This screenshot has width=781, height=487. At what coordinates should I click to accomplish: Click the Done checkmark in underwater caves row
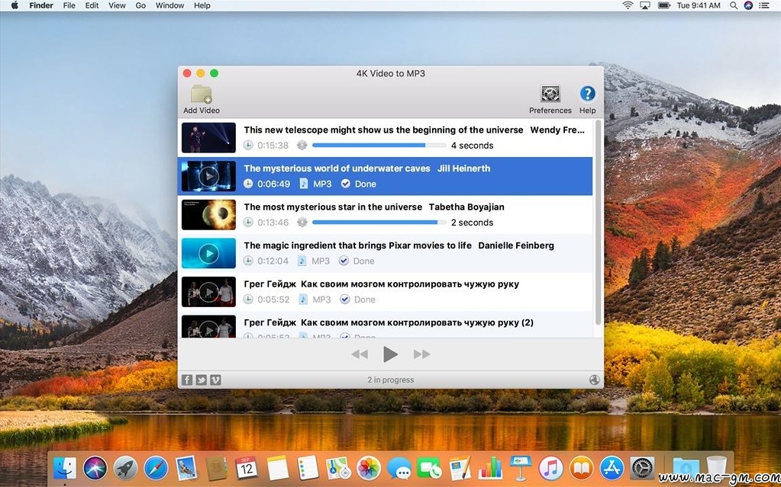346,184
